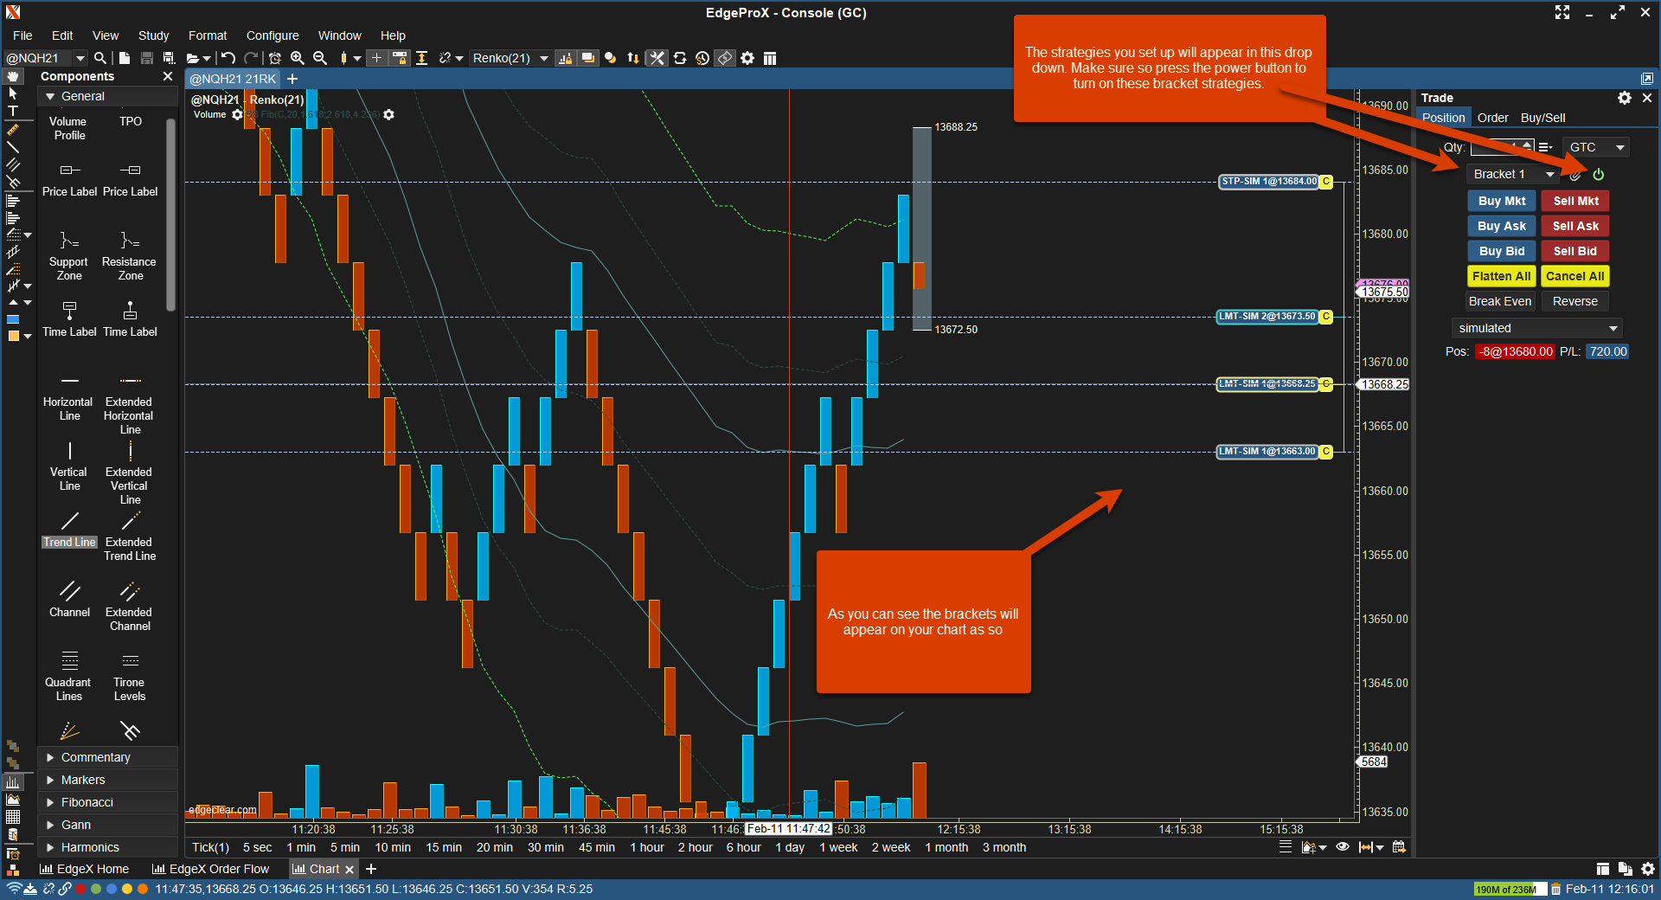Pick the Quadrant Lines tool
Viewport: 1661px width, 900px height.
[69, 676]
